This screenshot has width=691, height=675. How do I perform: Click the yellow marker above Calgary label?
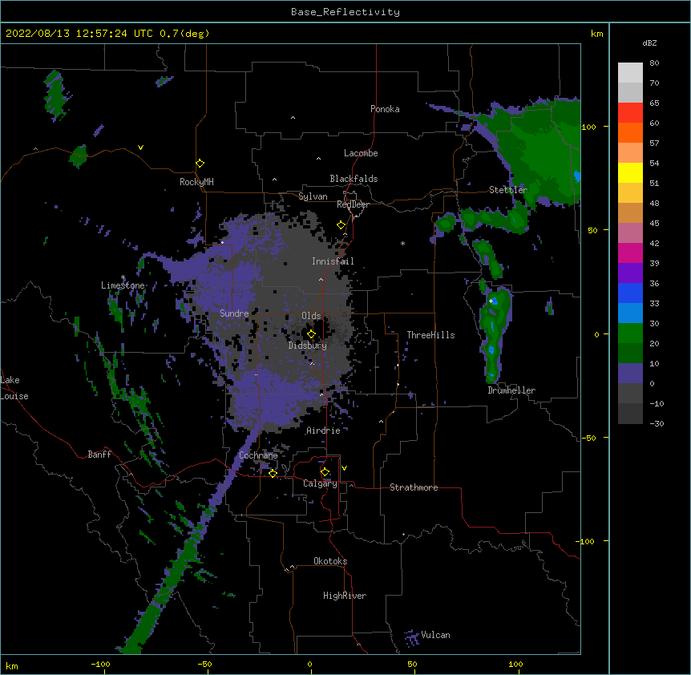pyautogui.click(x=325, y=472)
